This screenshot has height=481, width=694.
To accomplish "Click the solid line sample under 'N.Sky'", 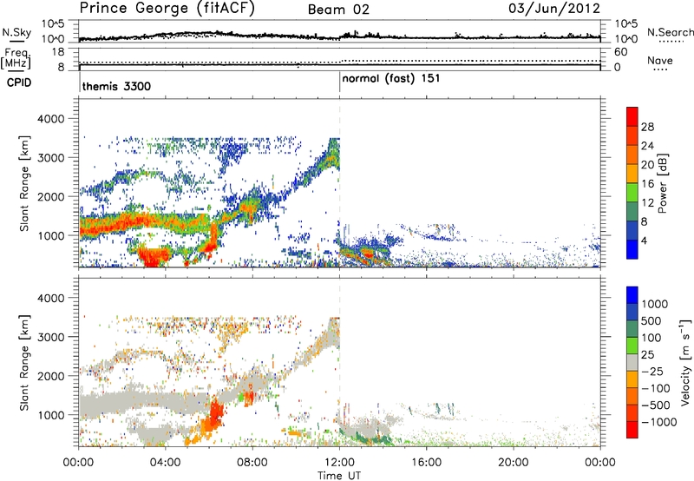I will pos(16,41).
